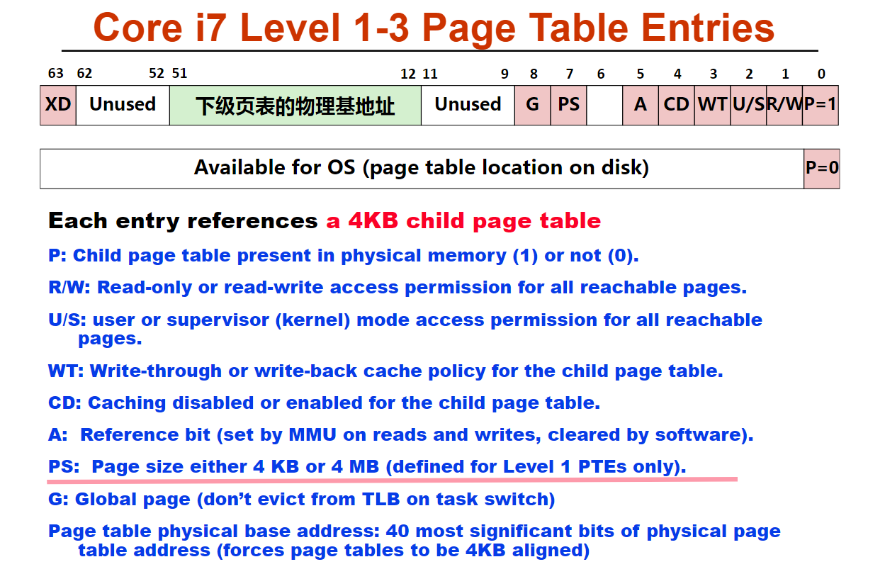Screen dimensions: 885x574
Task: Click the slide title "Core i7 Level 1-3 Page Table Entries"
Action: [x=434, y=27]
